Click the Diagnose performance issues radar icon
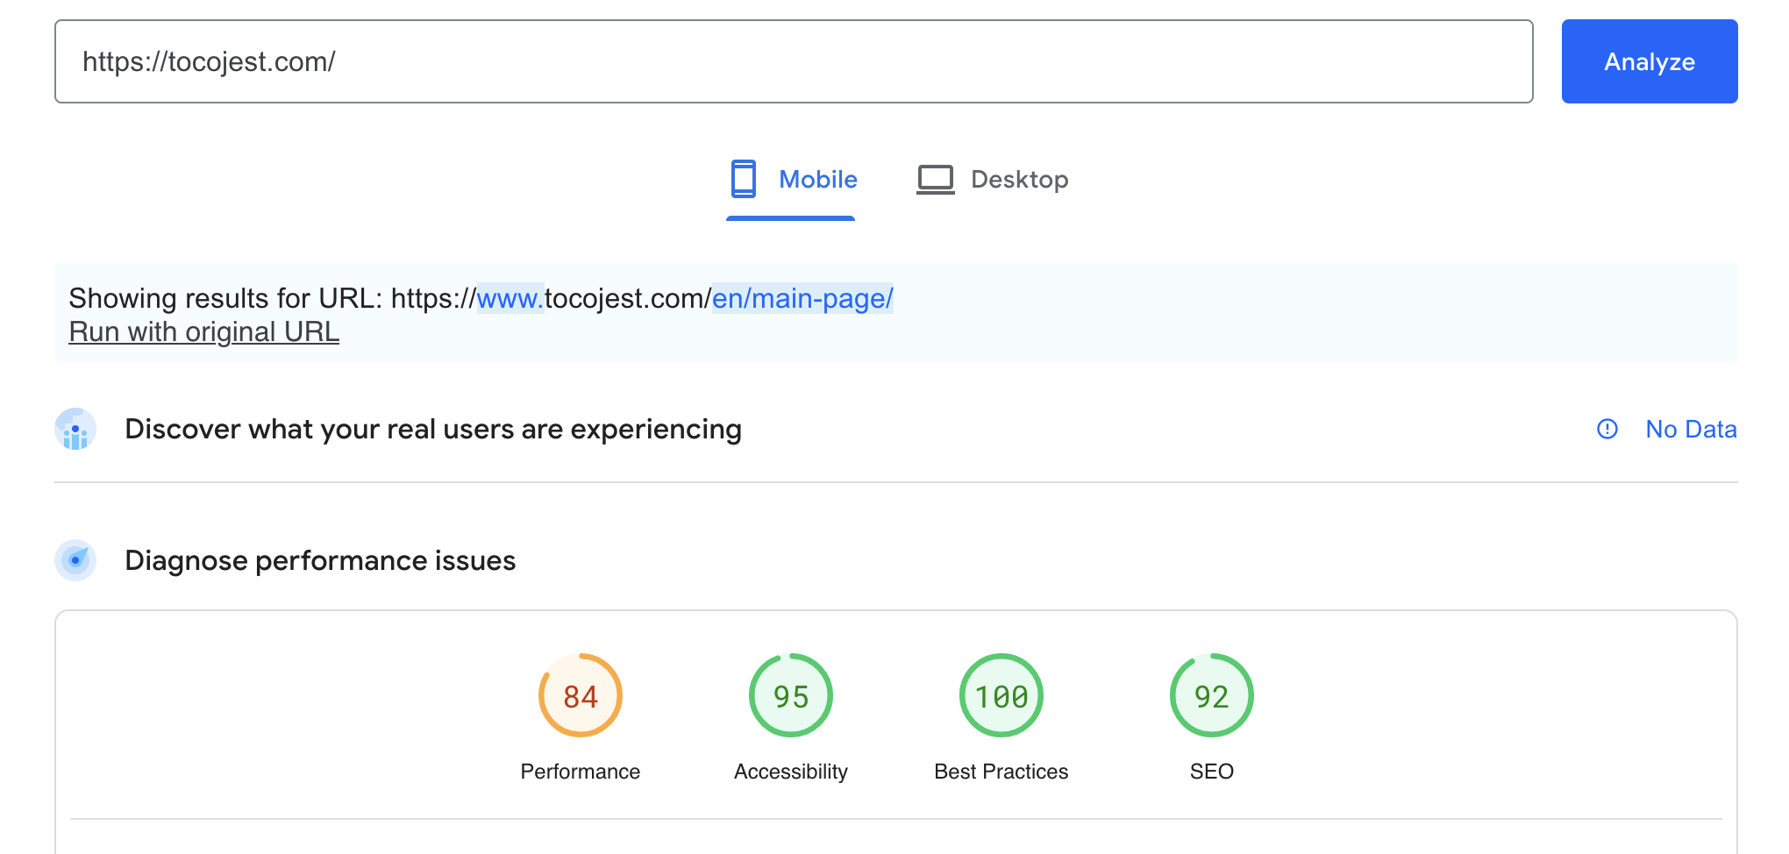Viewport: 1789px width, 854px height. [x=75, y=560]
